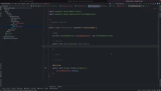Collapse the src folder
Viewport: 161px width, 91px height.
coord(4,11)
